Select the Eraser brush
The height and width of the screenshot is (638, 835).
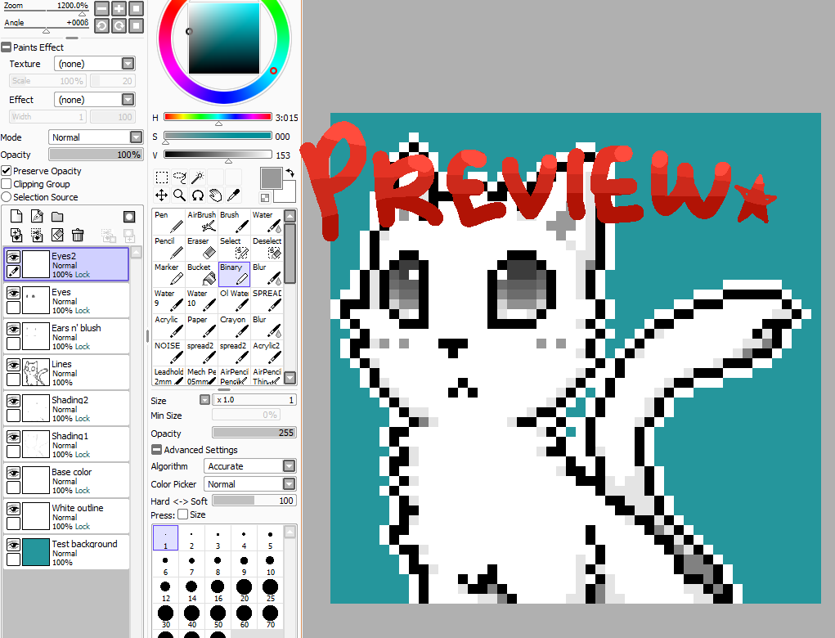pyautogui.click(x=201, y=248)
